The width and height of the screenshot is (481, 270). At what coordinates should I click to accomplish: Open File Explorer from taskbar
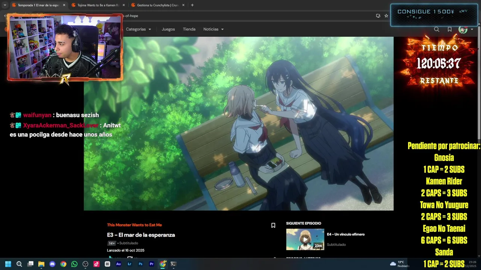click(41, 264)
